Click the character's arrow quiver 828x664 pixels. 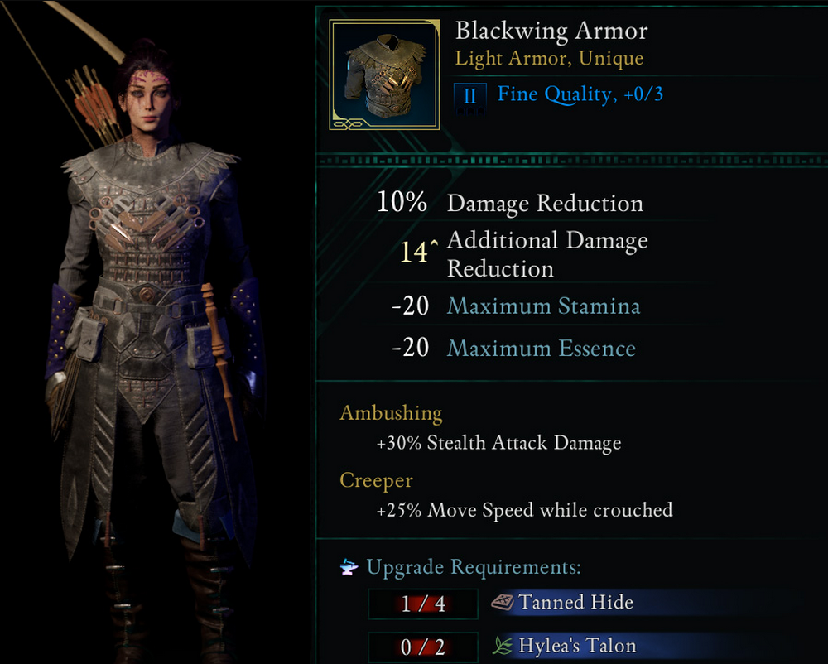(x=94, y=104)
